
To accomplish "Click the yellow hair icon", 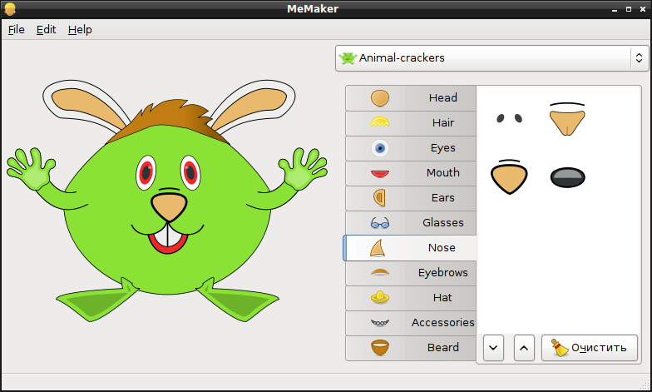I will tap(379, 122).
